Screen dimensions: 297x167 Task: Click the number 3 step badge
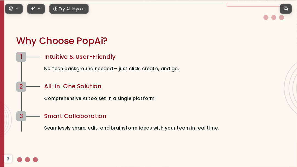[x=21, y=116]
